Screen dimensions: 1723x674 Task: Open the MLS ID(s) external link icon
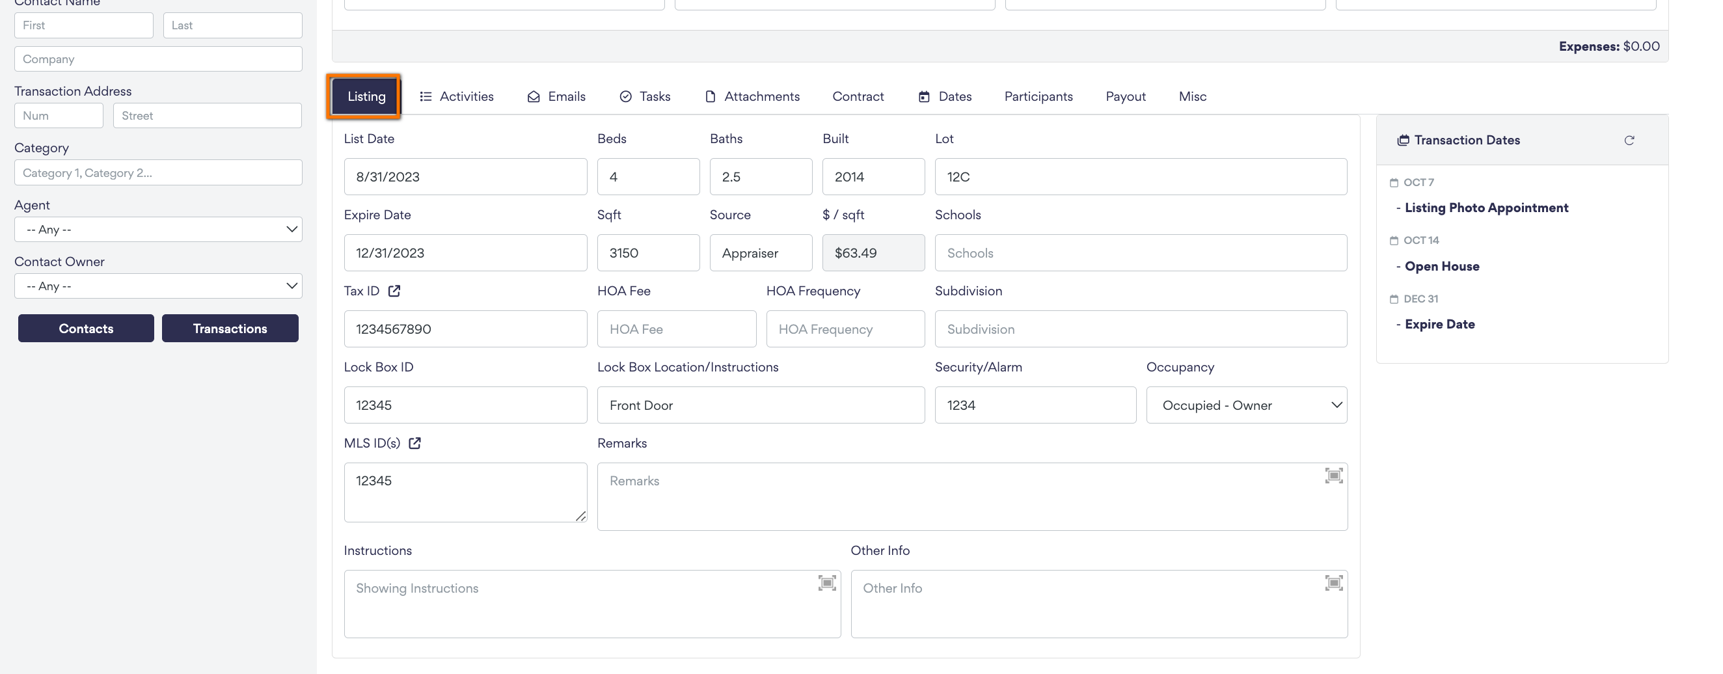[x=415, y=442]
